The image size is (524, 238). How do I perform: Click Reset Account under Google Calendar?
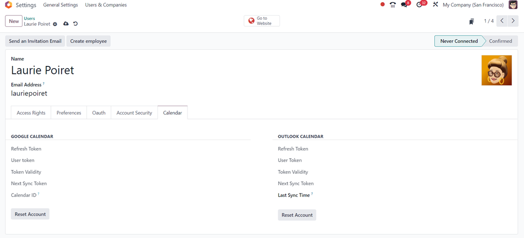[x=30, y=214]
